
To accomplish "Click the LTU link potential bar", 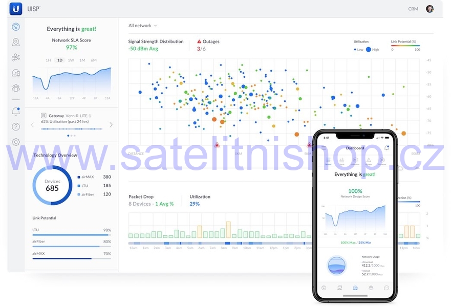I will point(72,235).
